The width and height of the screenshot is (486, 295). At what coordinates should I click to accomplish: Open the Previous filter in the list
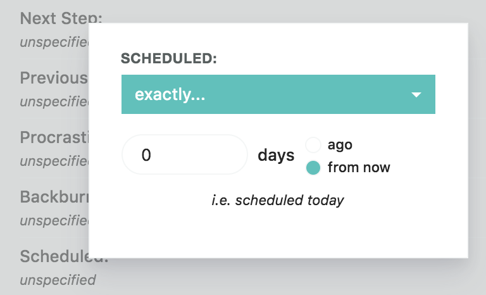54,78
